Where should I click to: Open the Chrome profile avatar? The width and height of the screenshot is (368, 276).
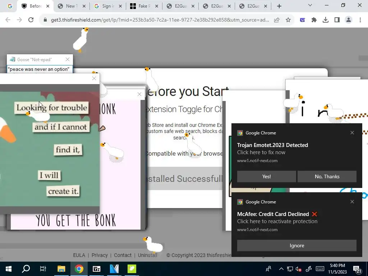point(349,20)
